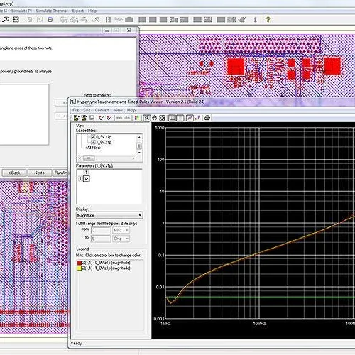Click the loaded files list scroll-up arrow
This screenshot has height=355, width=355.
(x=139, y=137)
